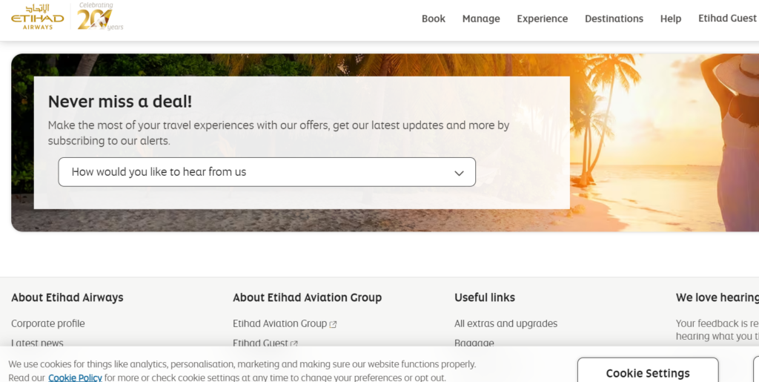
Task: Open the Etihad Aviation Group footer link
Action: pyautogui.click(x=279, y=323)
